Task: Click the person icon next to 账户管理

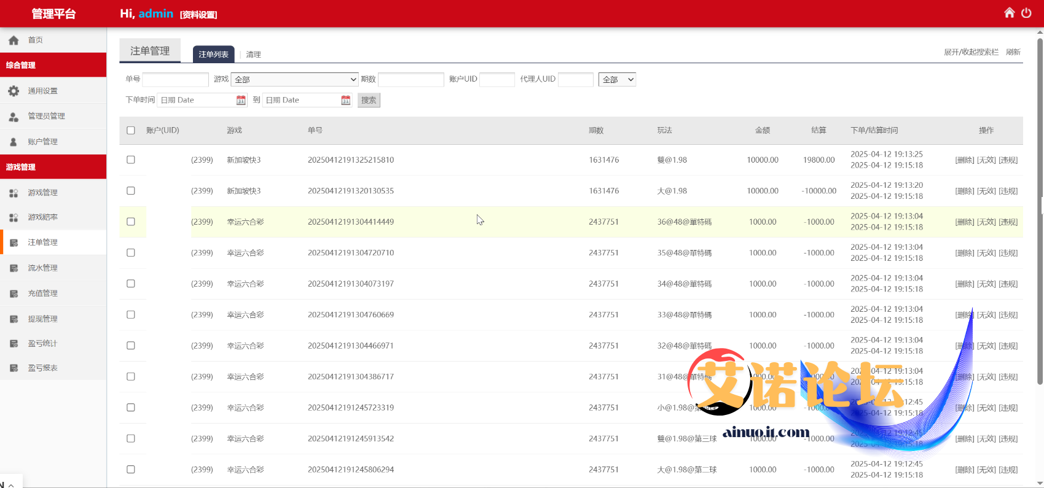Action: tap(14, 142)
